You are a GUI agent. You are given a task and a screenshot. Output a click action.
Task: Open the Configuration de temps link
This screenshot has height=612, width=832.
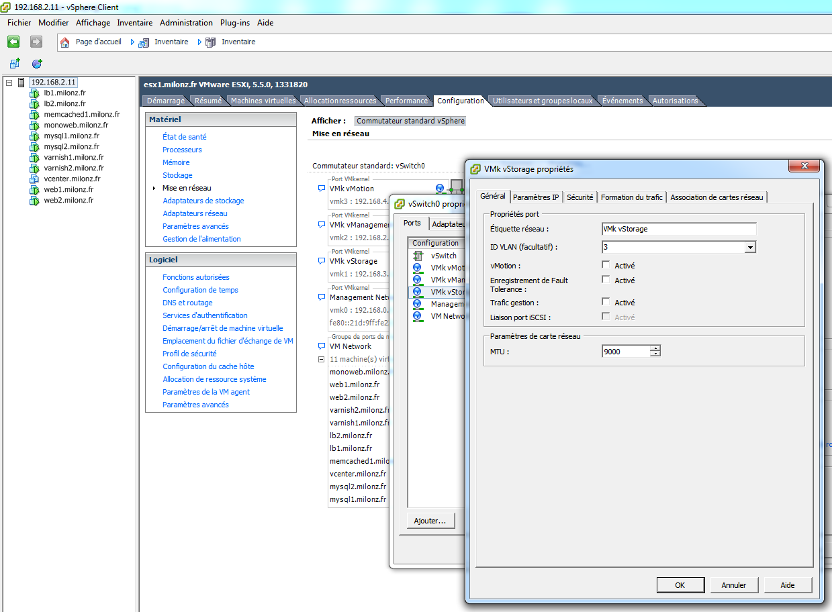coord(200,290)
